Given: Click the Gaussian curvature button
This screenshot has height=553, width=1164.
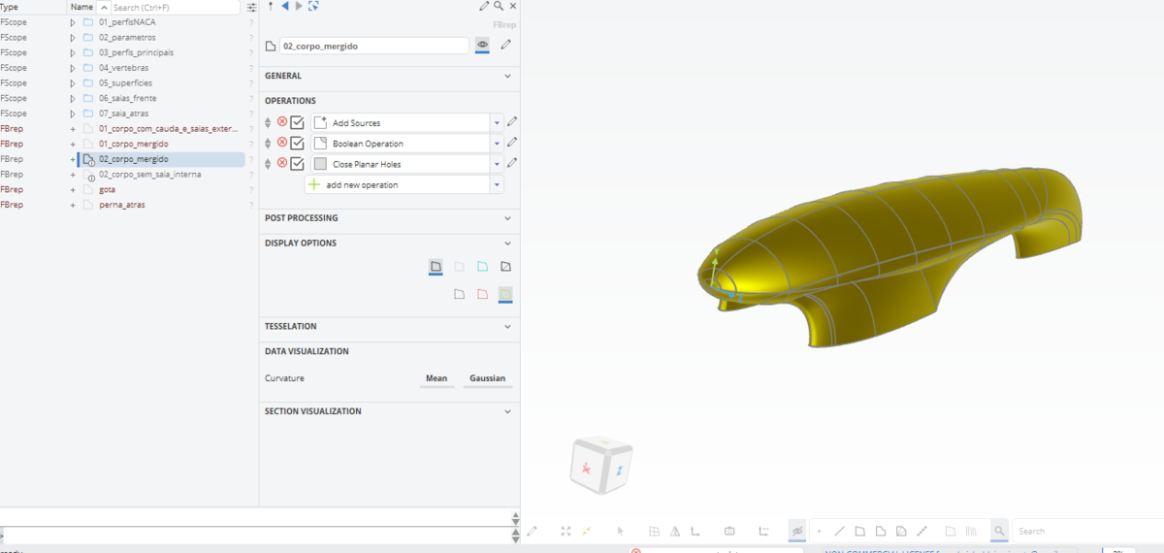Looking at the screenshot, I should coord(488,378).
